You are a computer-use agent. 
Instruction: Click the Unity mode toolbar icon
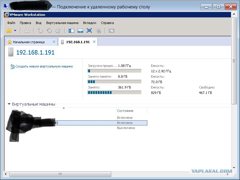pos(98,31)
